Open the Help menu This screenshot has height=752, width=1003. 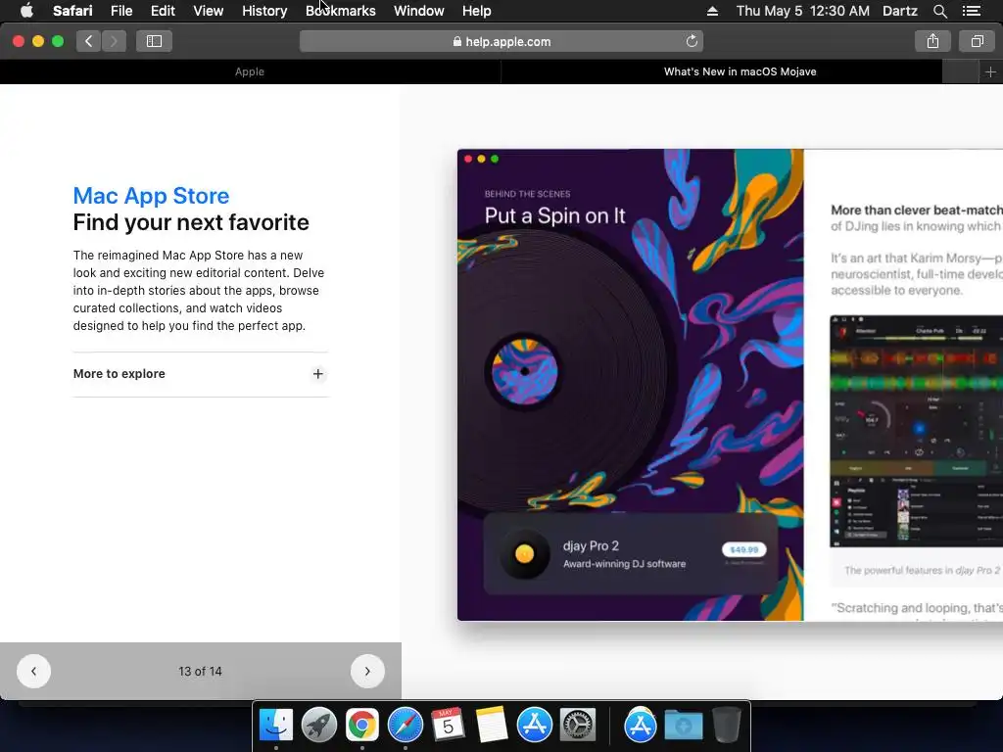pos(477,11)
